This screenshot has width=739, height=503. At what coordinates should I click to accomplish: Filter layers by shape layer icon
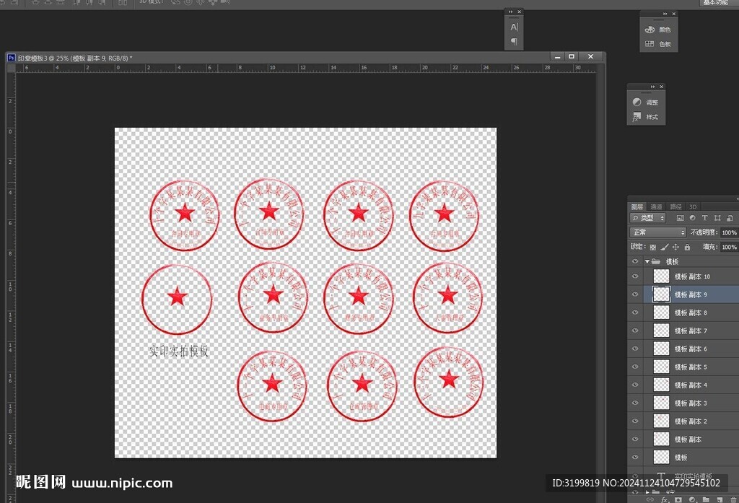717,218
